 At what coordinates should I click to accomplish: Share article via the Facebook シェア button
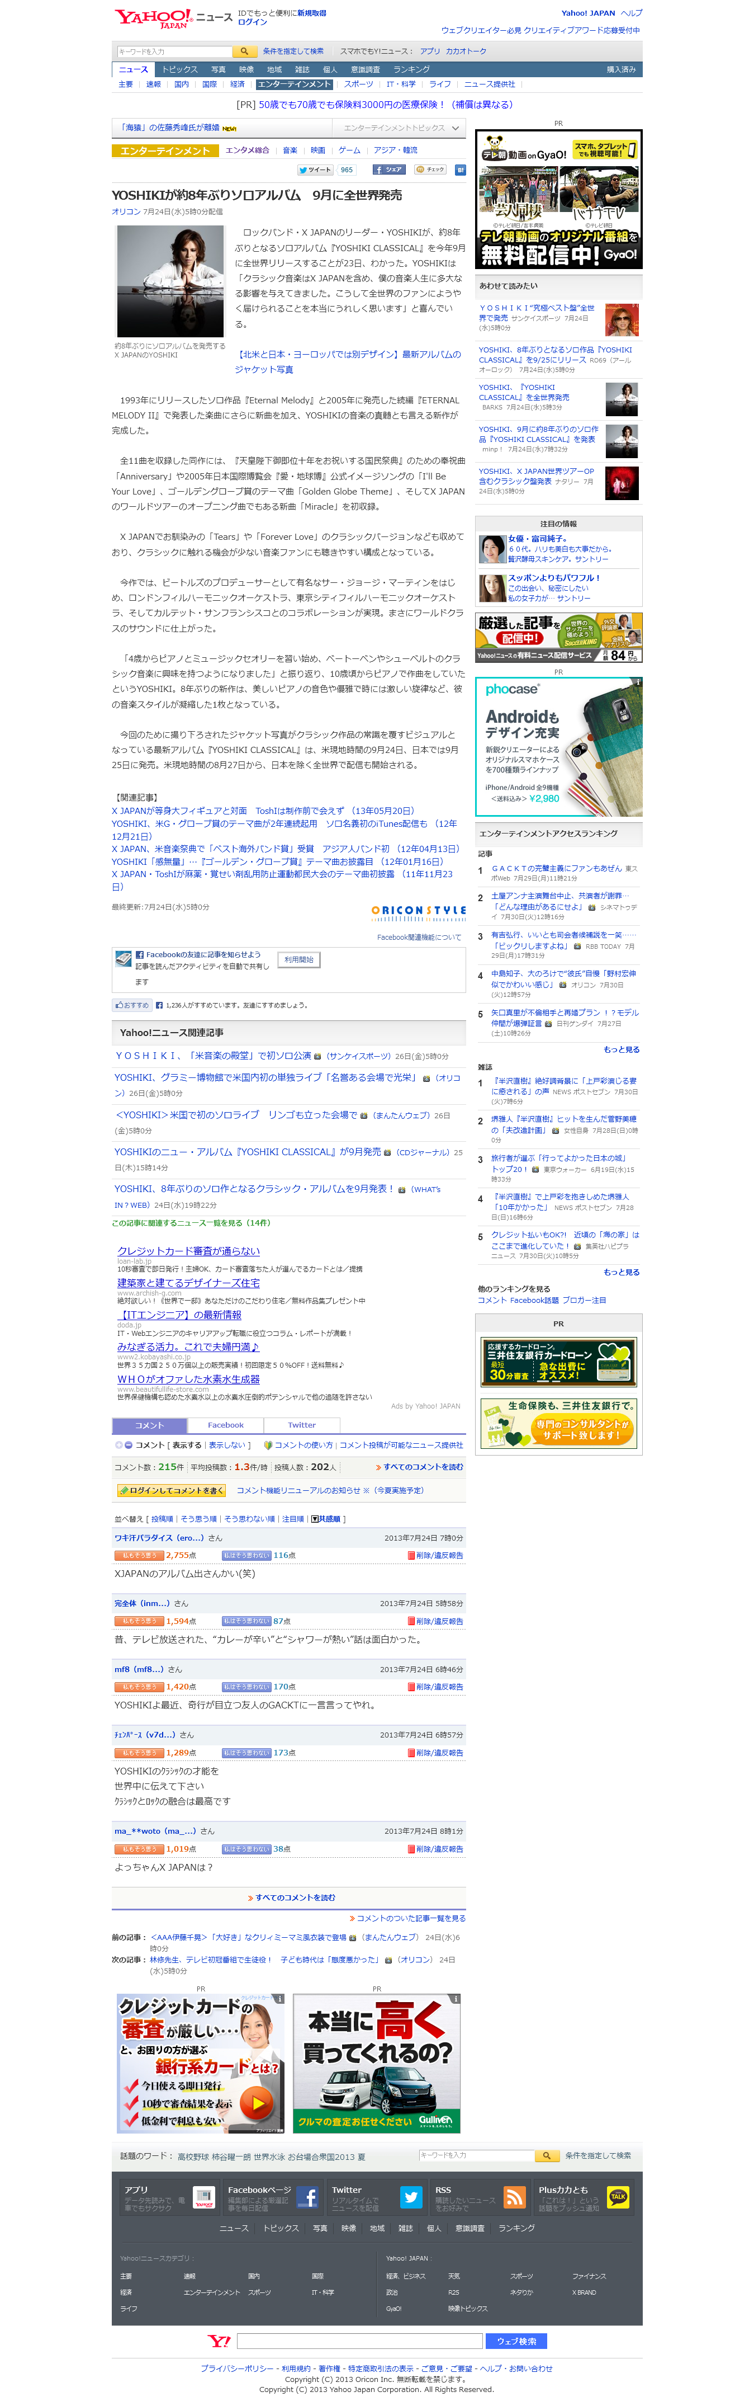[389, 170]
